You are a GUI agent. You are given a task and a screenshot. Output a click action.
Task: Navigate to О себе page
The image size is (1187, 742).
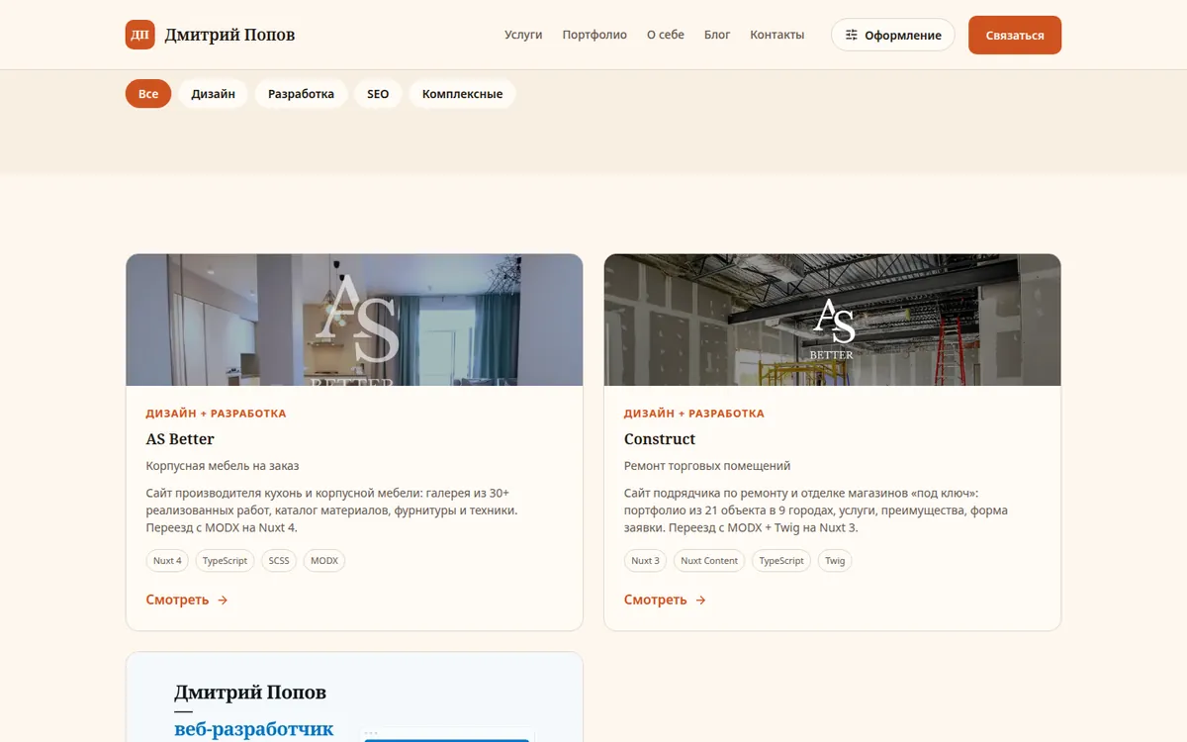tap(666, 35)
